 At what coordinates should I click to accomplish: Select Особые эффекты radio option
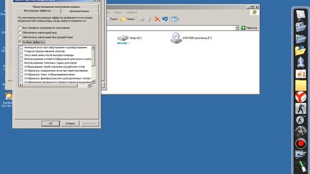click(20, 42)
